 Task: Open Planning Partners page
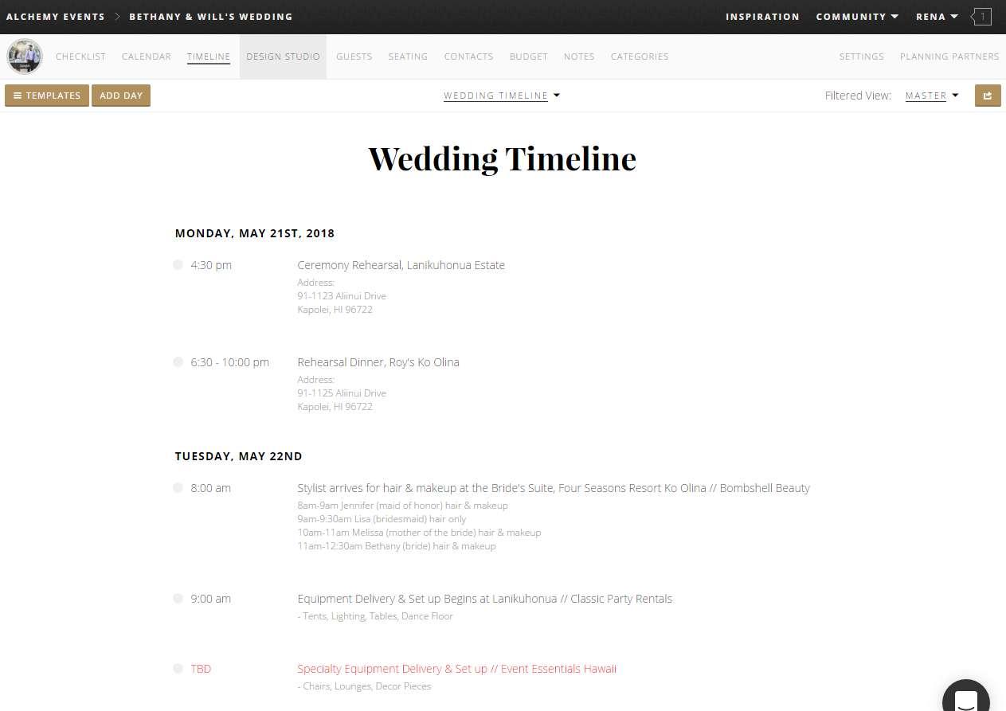[949, 57]
